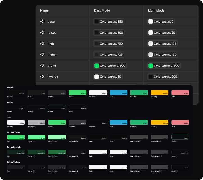Pick the Button/Primary /bg swatch

(x=16, y=137)
